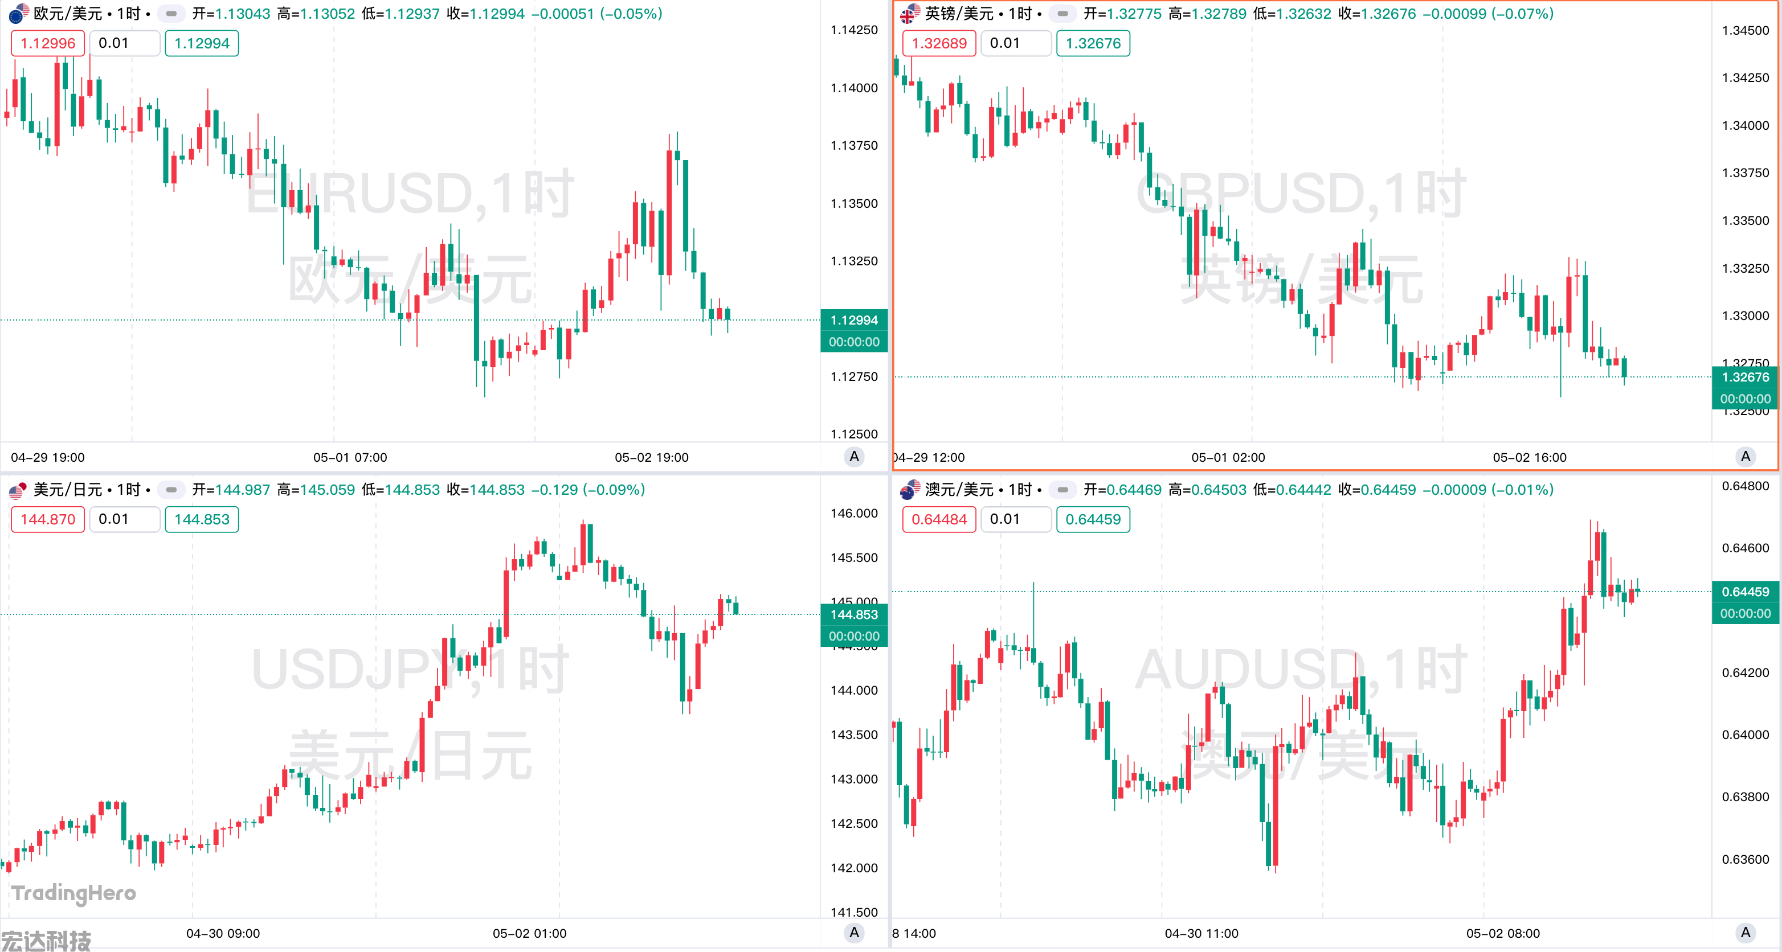This screenshot has width=1782, height=952.
Task: Open the 1时 interval selector on 英镑/美元
Action: point(1020,13)
